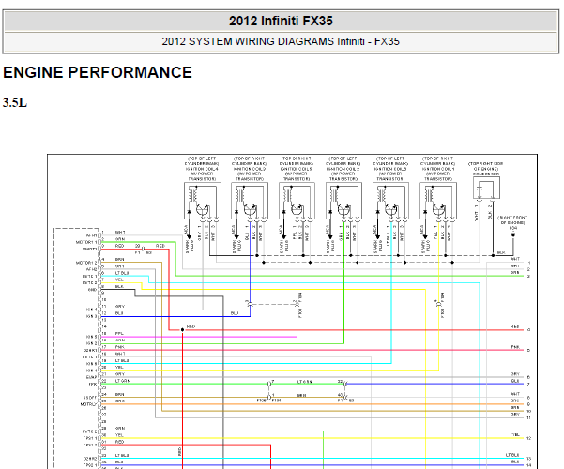
Task: Click the Ignition Coil 1 symbol box
Action: click(x=438, y=201)
